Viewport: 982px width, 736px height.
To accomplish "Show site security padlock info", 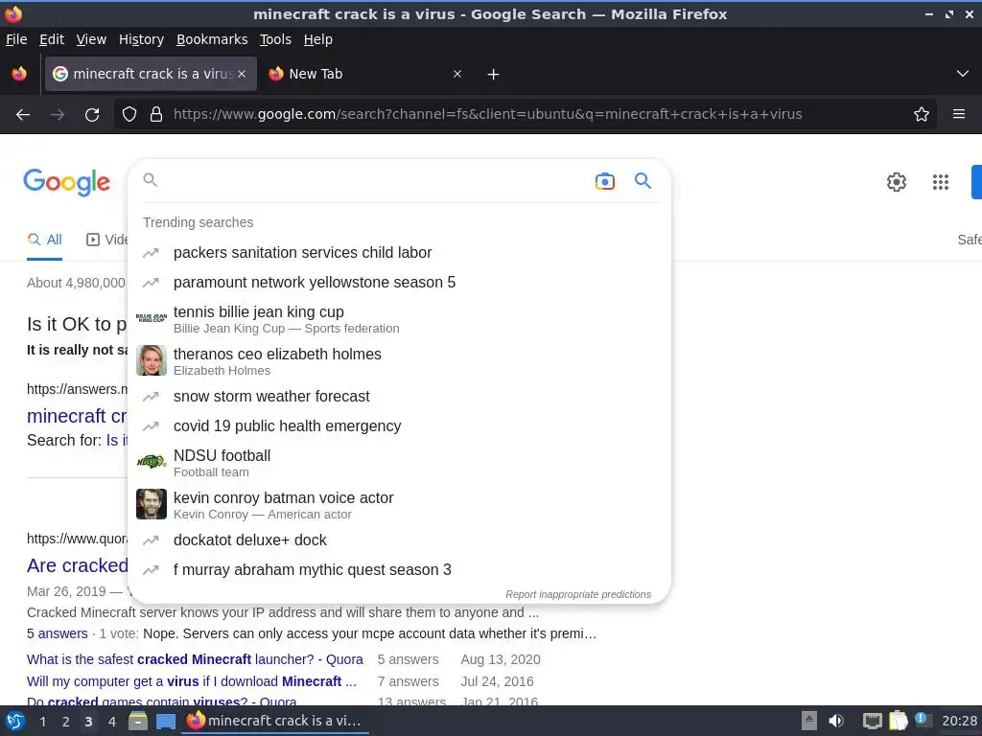I will pos(156,115).
